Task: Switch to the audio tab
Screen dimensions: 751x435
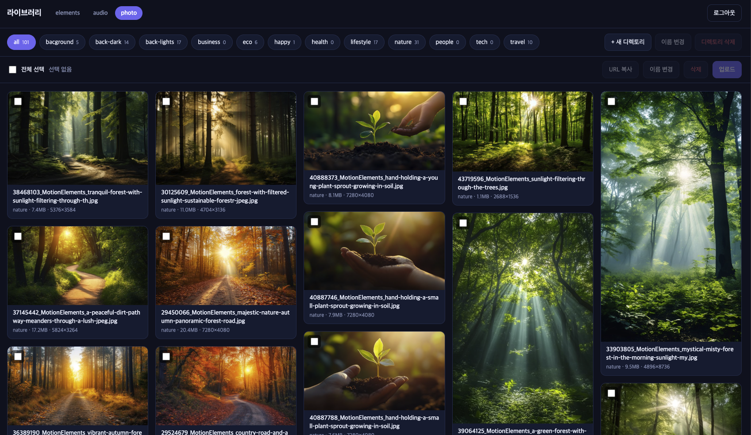Action: tap(100, 13)
